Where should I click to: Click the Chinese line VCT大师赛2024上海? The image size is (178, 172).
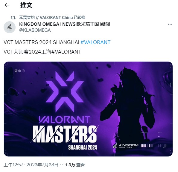coord(28,52)
